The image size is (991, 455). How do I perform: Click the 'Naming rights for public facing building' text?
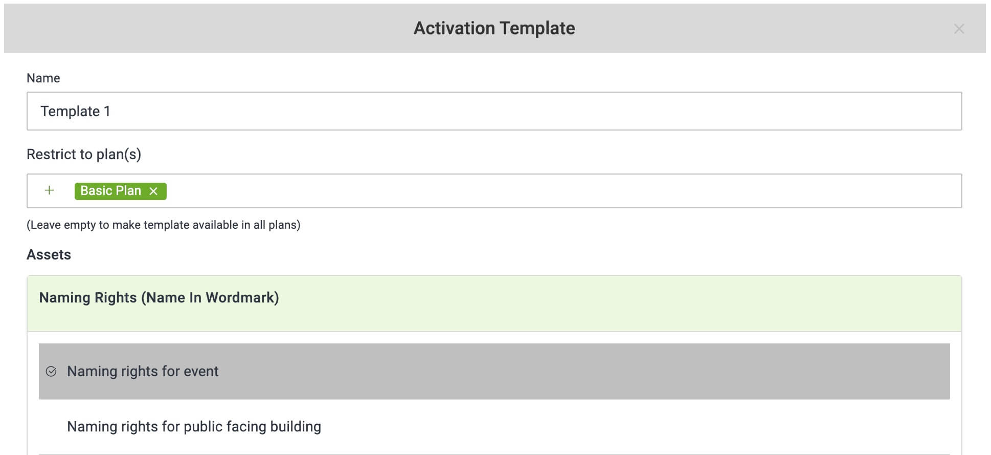tap(194, 426)
